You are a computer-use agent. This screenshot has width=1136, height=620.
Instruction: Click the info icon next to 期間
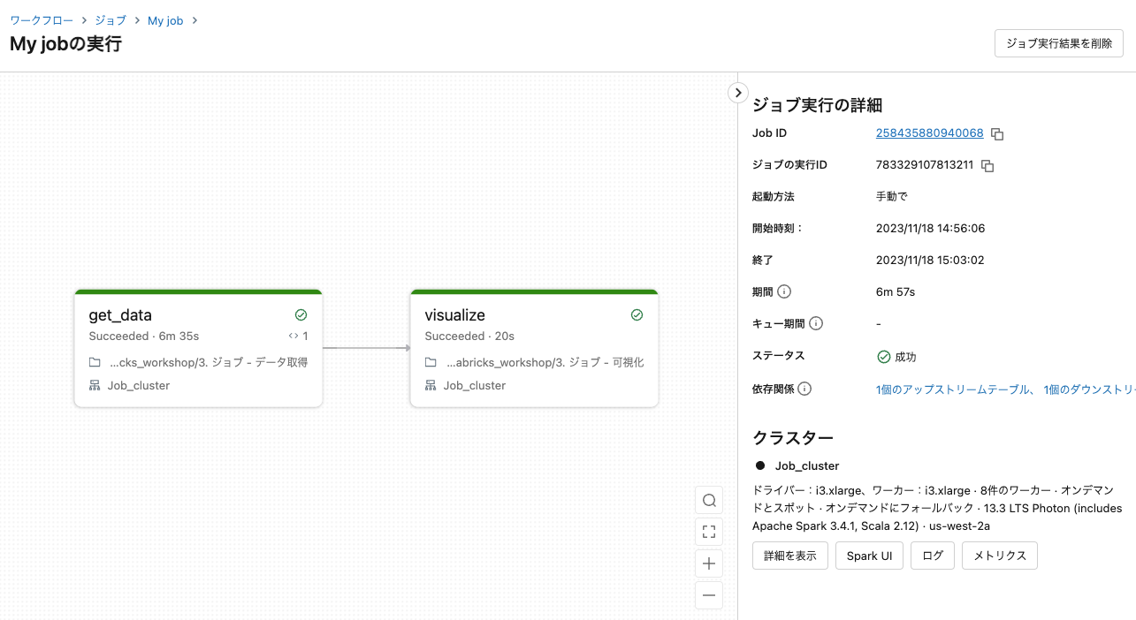pyautogui.click(x=784, y=291)
